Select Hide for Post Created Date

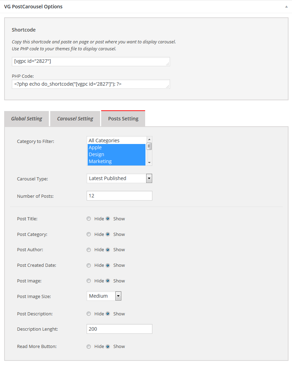89,265
